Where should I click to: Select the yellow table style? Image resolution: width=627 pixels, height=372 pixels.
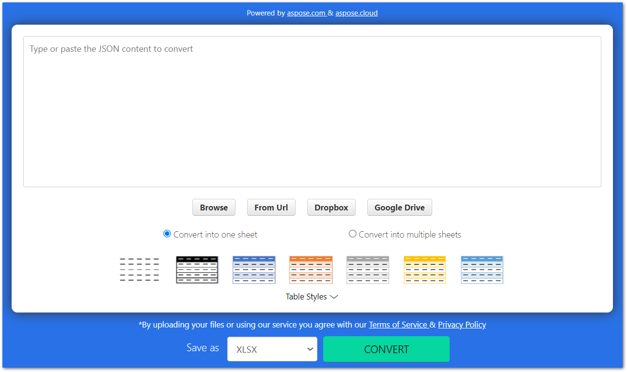click(x=424, y=269)
